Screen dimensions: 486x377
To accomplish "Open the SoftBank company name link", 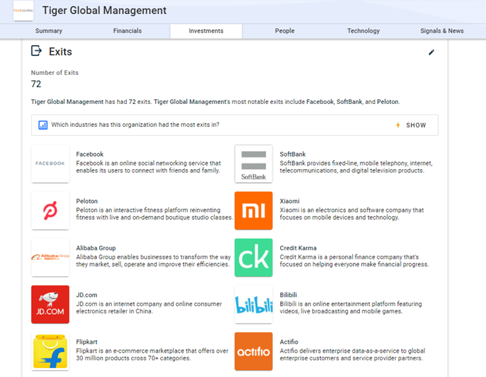I will (x=293, y=155).
